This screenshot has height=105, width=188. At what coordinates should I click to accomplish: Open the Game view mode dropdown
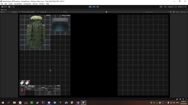coord(5,12)
